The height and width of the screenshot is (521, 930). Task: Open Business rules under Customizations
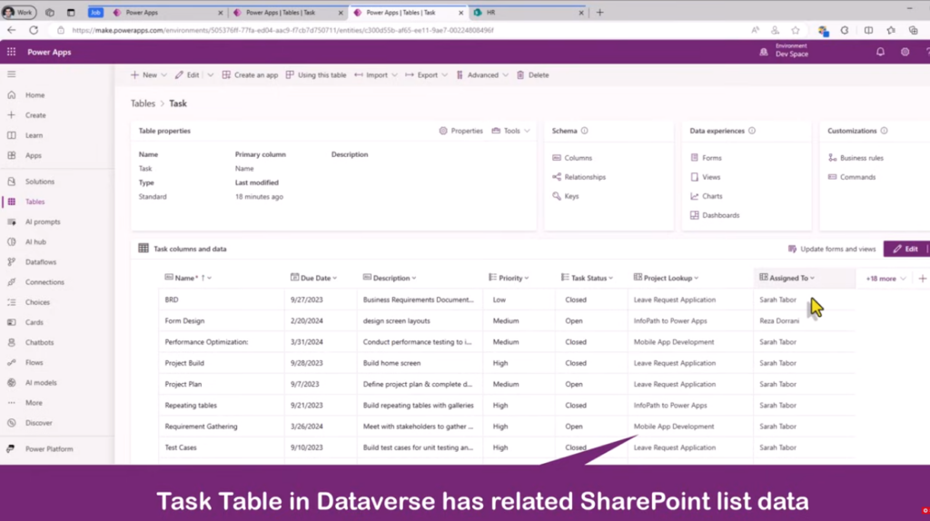856,158
